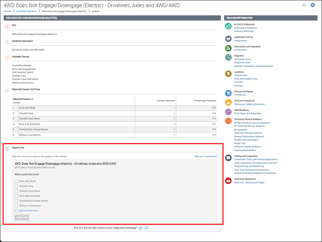This screenshot has width=322, height=242.
Task: Open the Repair Tips link
Action: 240,144
